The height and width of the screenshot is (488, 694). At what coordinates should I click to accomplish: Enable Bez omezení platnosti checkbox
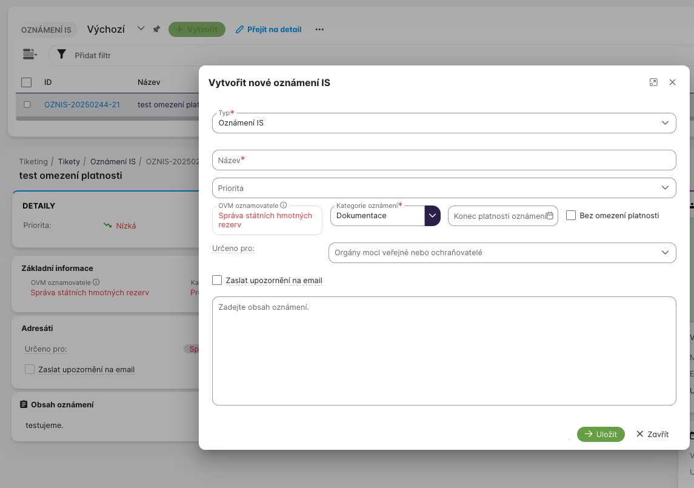(570, 215)
